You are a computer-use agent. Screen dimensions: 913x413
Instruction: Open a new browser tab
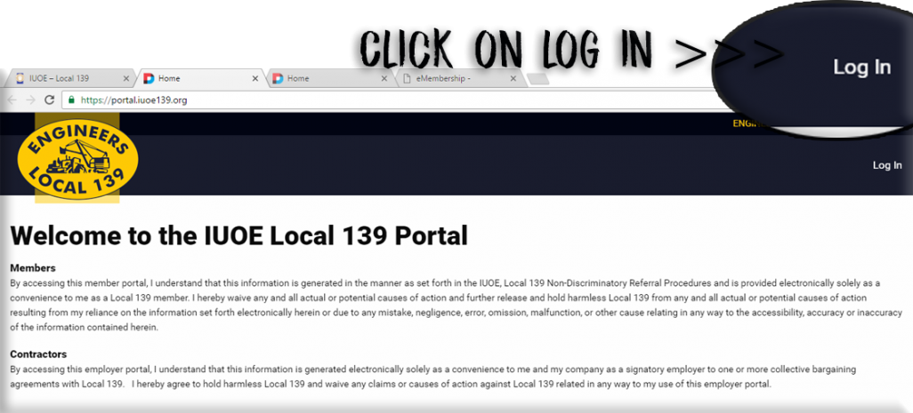click(x=538, y=79)
